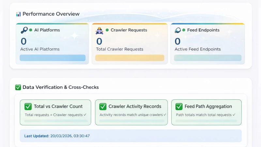
Task: Click the bar in Feed Path Aggregation card
Action: [x=206, y=121]
